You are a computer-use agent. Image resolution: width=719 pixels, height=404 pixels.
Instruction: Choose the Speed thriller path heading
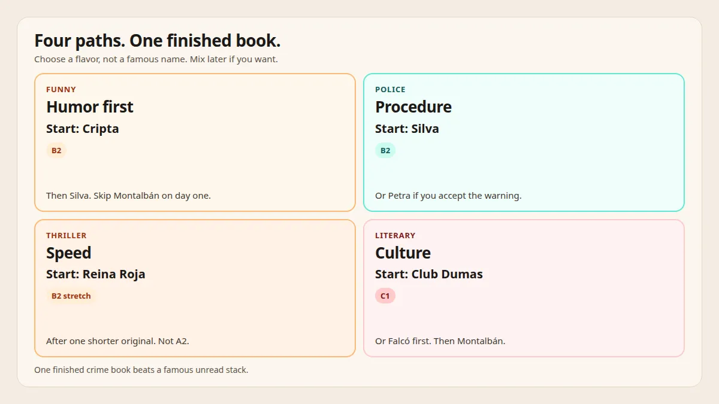(69, 253)
